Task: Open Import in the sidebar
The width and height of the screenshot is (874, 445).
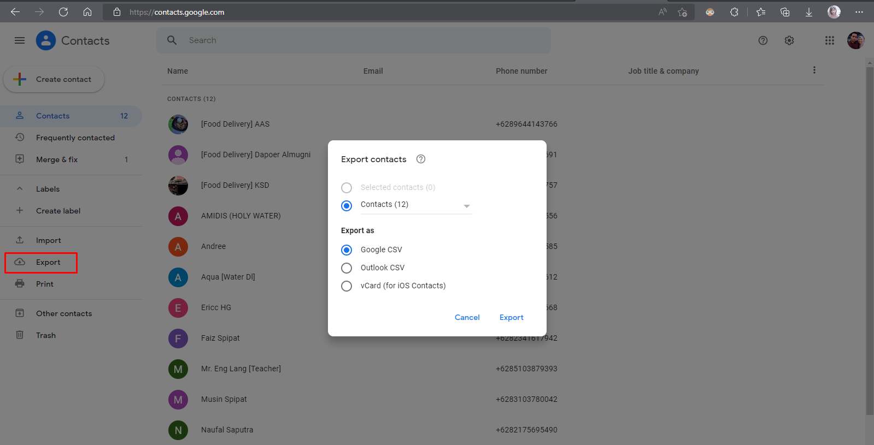Action: tap(71, 240)
